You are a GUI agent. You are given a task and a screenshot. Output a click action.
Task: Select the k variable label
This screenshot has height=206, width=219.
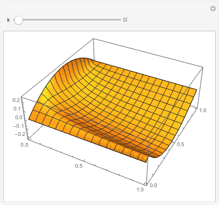point(8,20)
